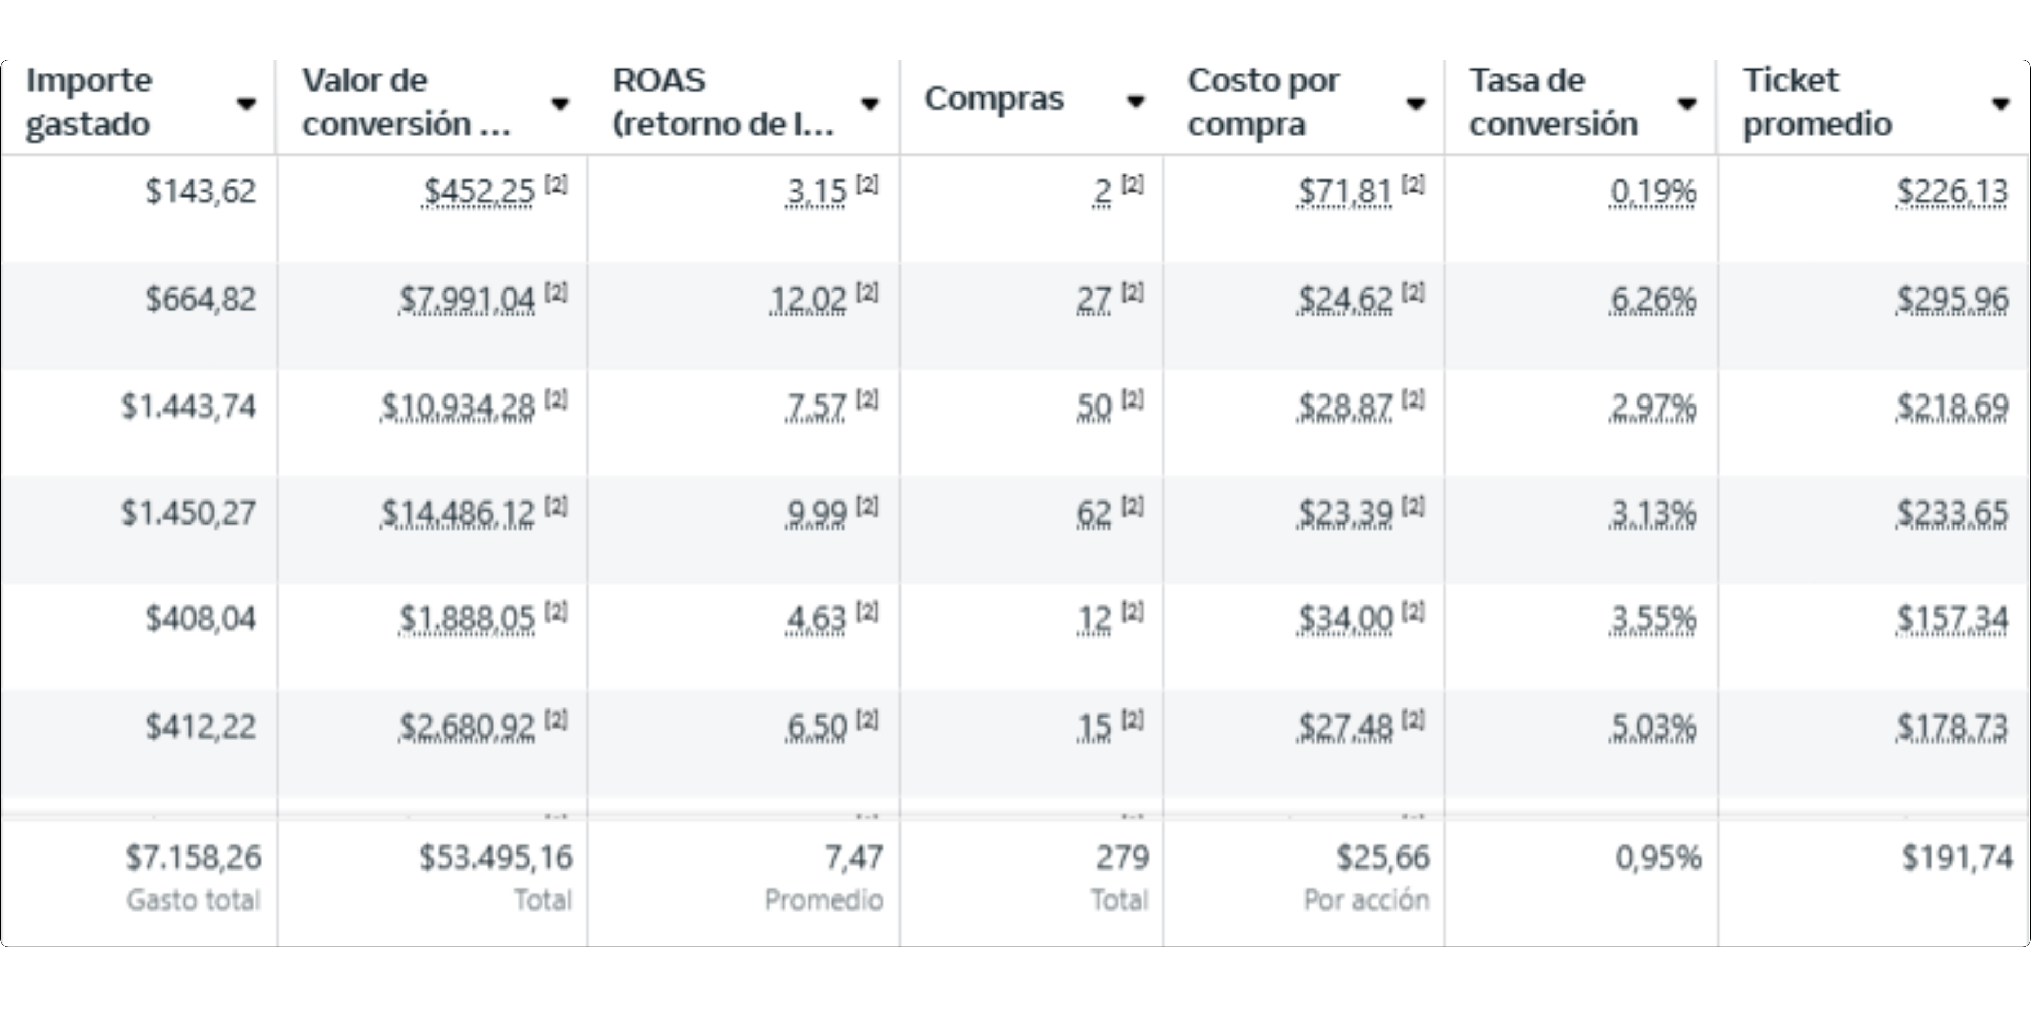Click footnote [2] next to $452,25
The height and width of the screenshot is (1015, 2031).
[x=556, y=185]
